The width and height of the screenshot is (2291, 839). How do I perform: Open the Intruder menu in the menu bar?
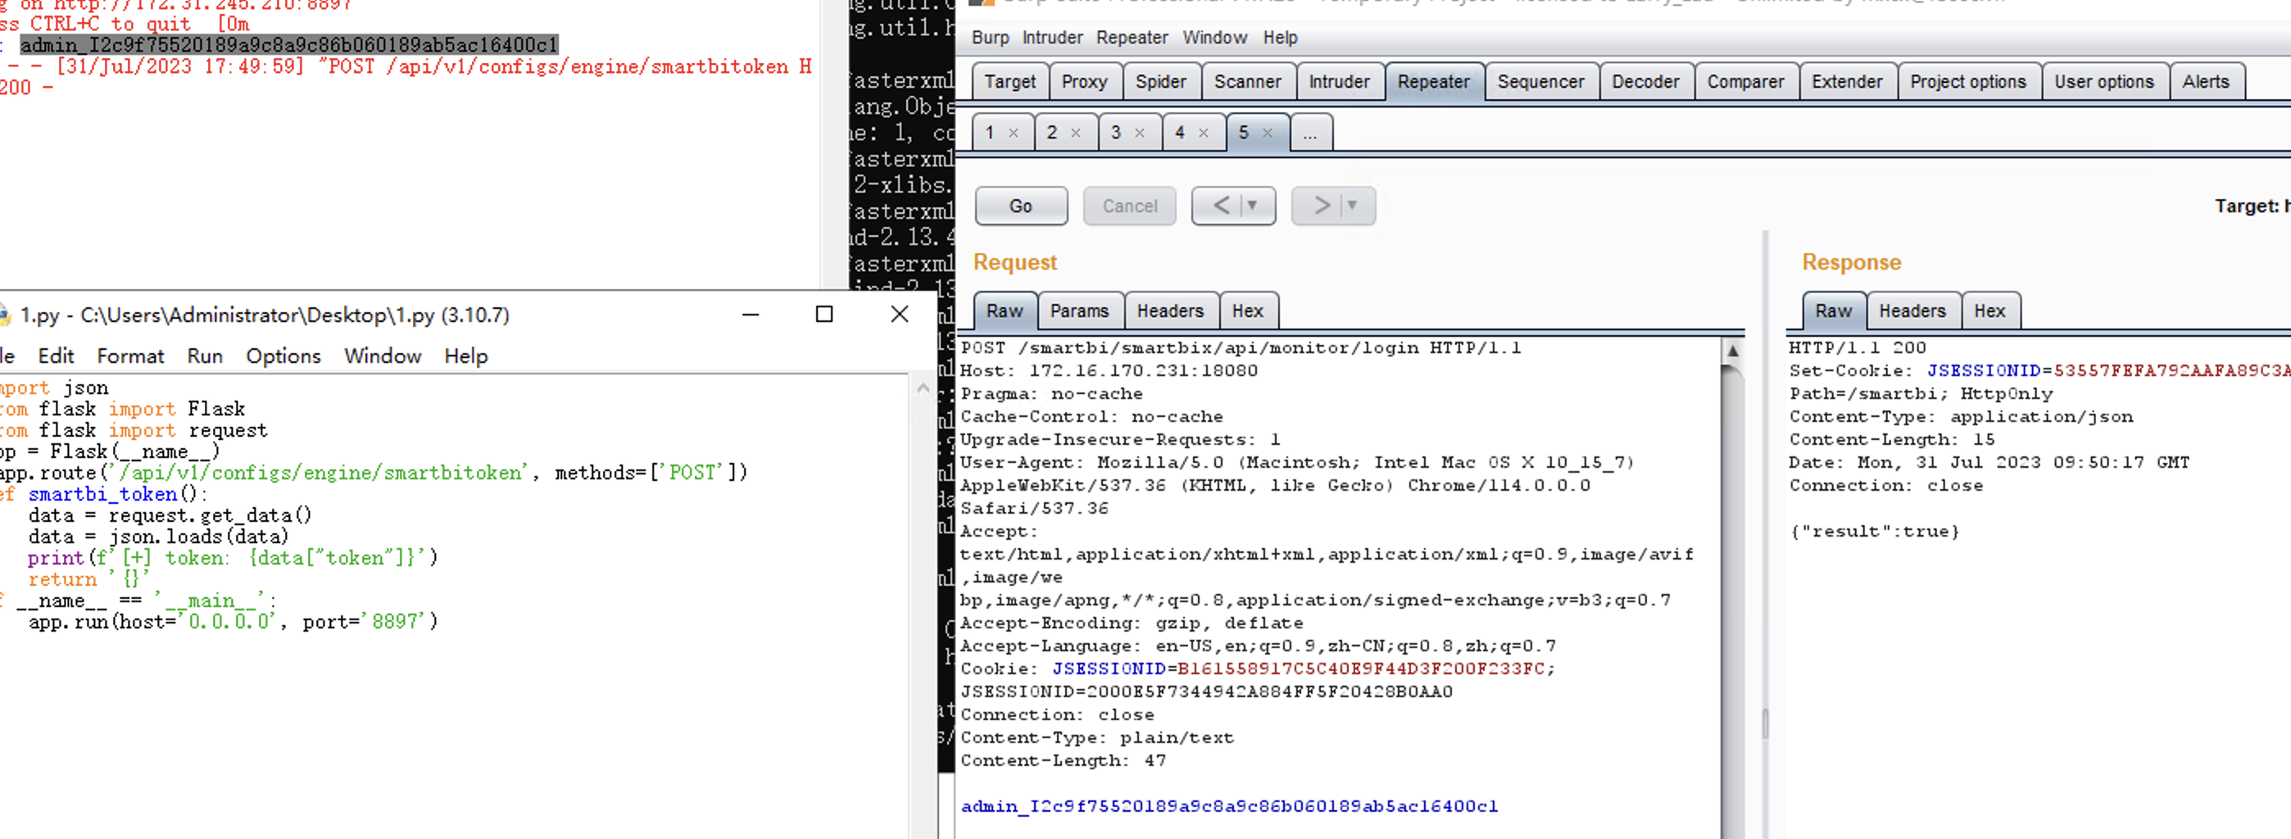(1052, 38)
